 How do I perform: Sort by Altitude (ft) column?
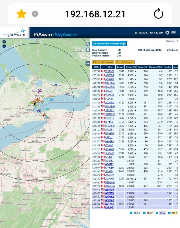(131, 67)
